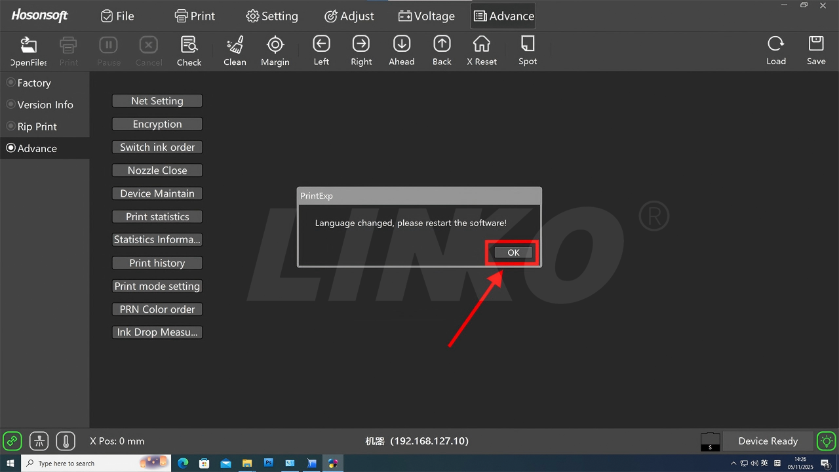The height and width of the screenshot is (472, 839).
Task: Open the Margin target tool
Action: coord(275,45)
